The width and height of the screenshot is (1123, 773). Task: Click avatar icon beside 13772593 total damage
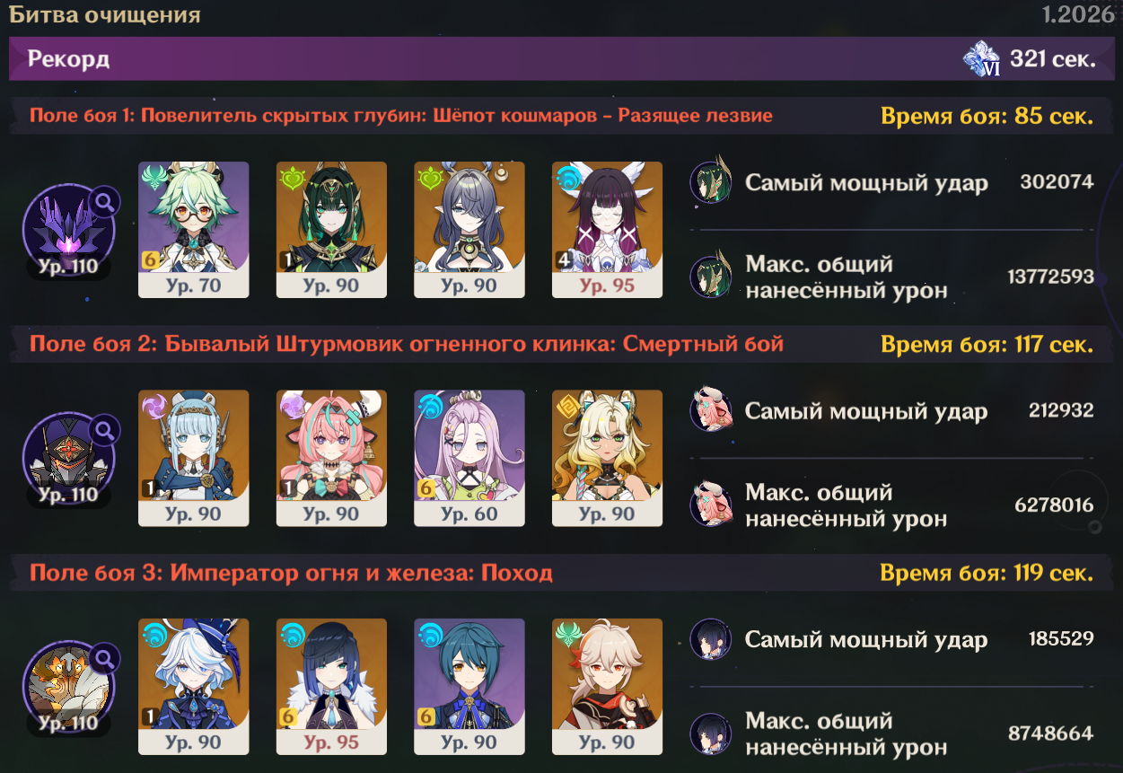click(x=711, y=277)
